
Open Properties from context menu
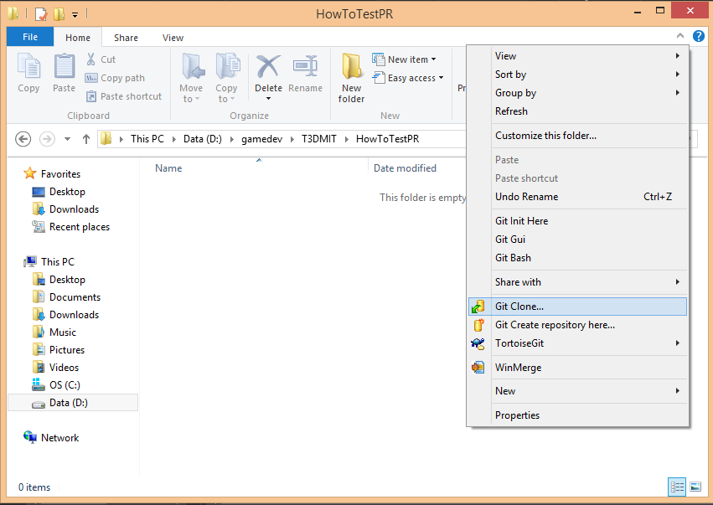pos(577,415)
